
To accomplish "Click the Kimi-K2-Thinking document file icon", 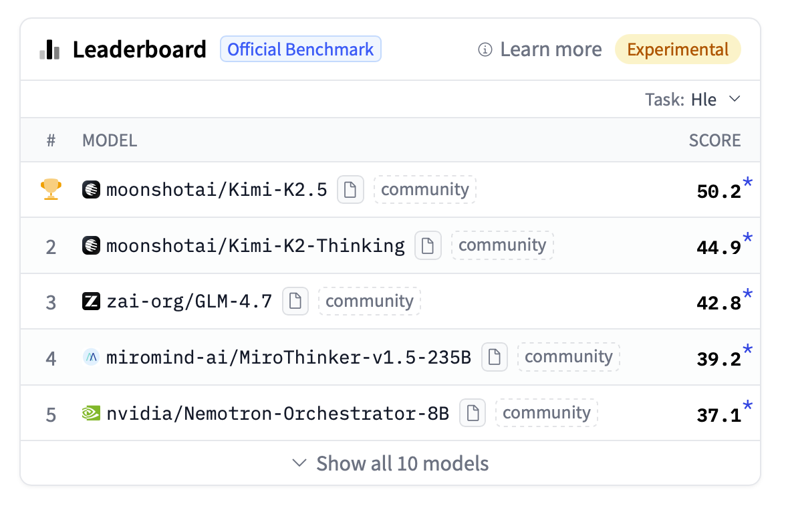I will point(428,246).
